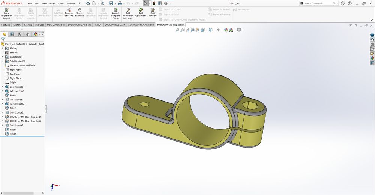375x195 pixels.
Task: Click Select Balloons in the ribbon
Action: pos(79,10)
